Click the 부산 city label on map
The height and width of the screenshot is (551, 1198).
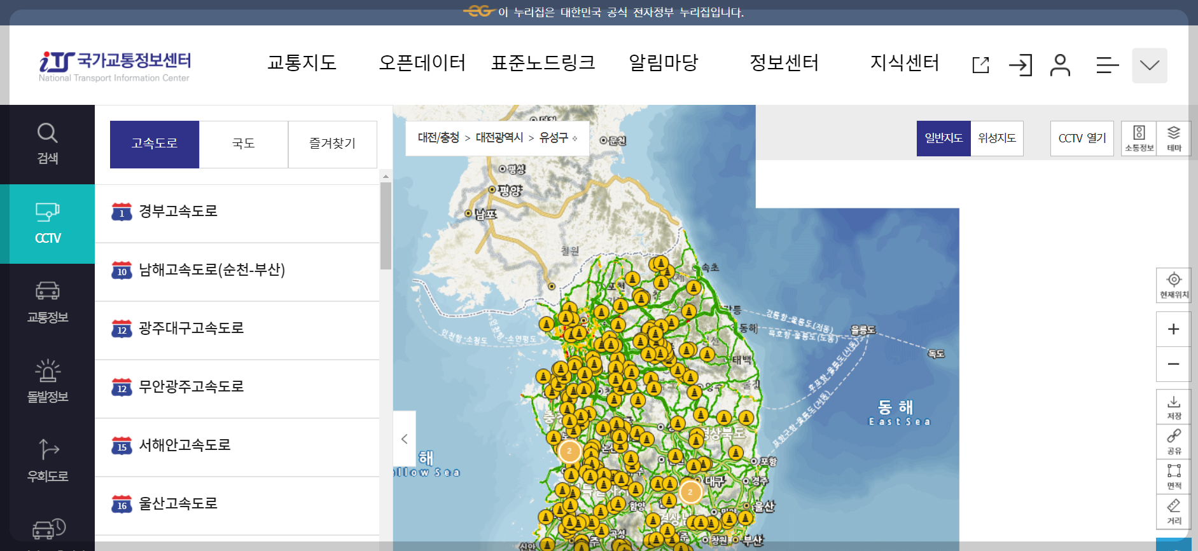pos(753,540)
